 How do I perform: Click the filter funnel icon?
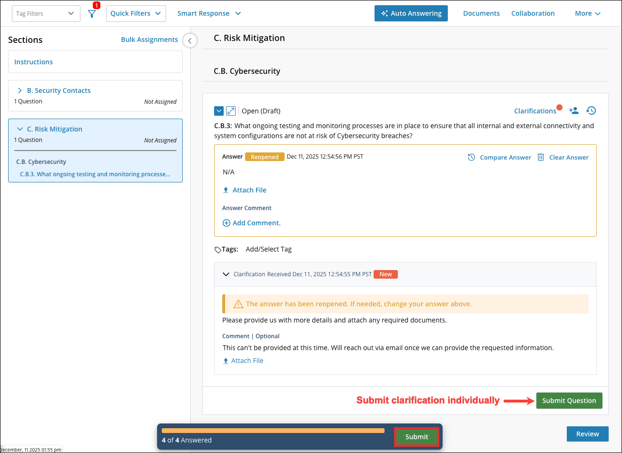point(92,14)
